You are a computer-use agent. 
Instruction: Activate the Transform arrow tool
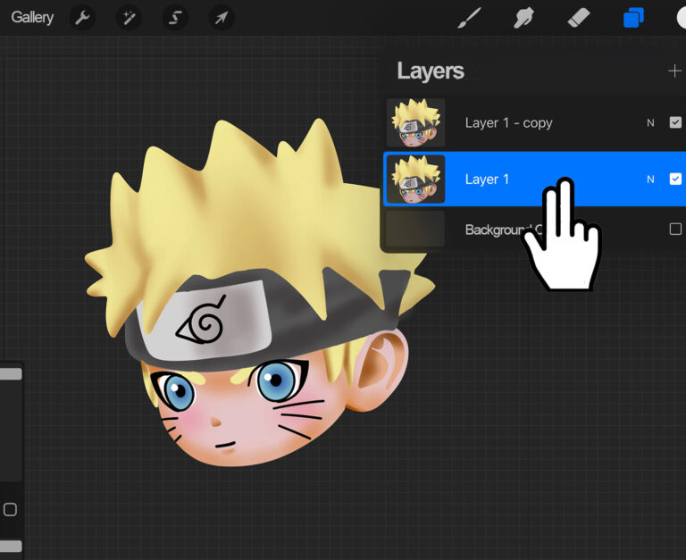[222, 18]
